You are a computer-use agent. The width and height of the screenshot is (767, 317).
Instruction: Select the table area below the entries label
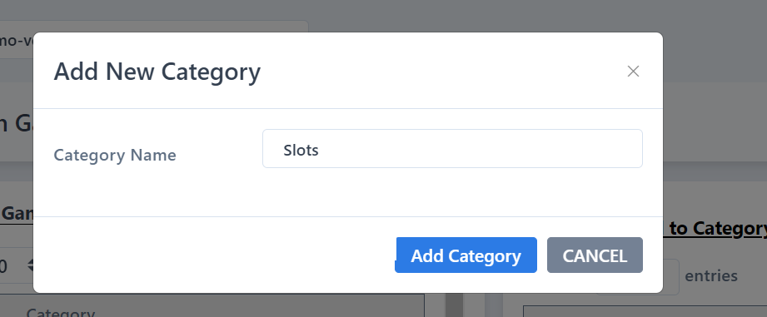coord(645,311)
